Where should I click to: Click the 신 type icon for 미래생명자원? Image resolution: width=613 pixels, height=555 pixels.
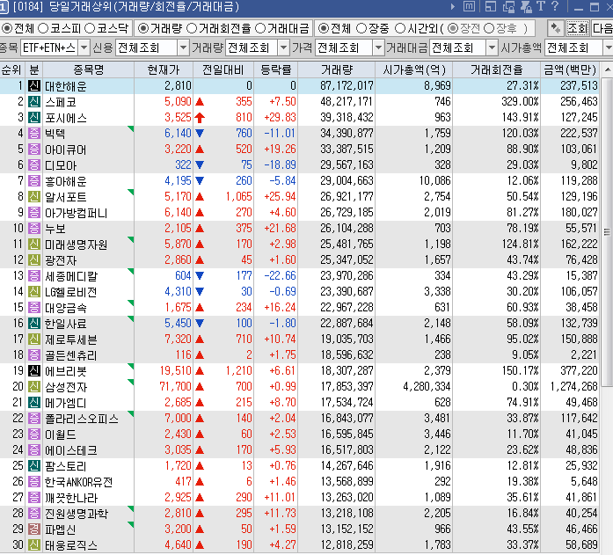click(34, 244)
